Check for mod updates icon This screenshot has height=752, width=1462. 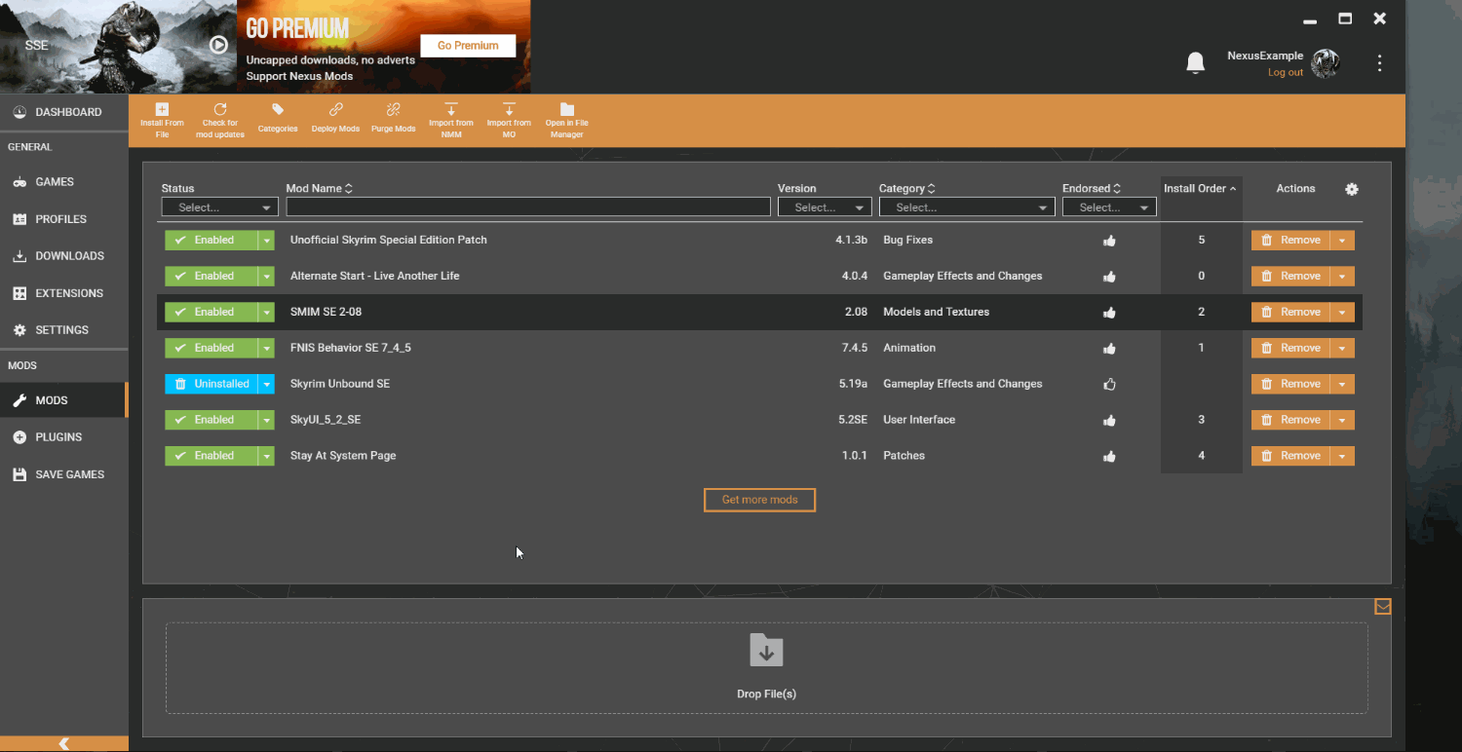coord(220,110)
